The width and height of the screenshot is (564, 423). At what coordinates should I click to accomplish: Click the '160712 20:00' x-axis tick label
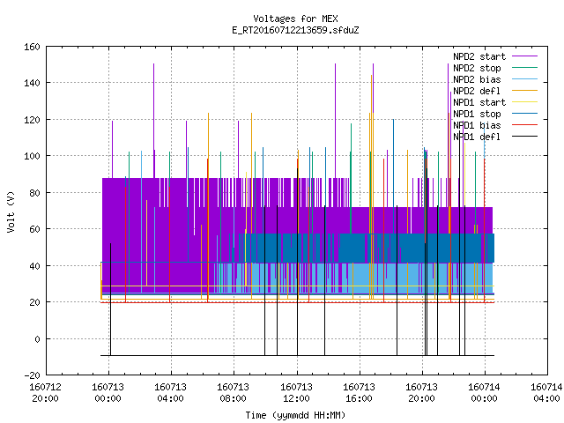point(45,393)
